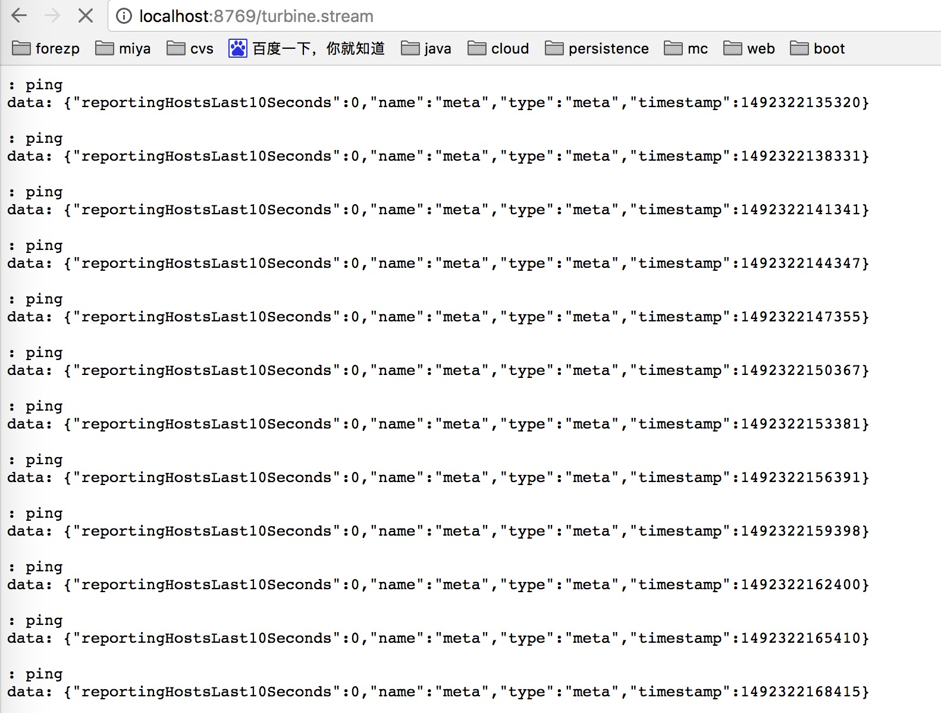Click the last ': ping' line
The width and height of the screenshot is (941, 713).
pyautogui.click(x=36, y=674)
